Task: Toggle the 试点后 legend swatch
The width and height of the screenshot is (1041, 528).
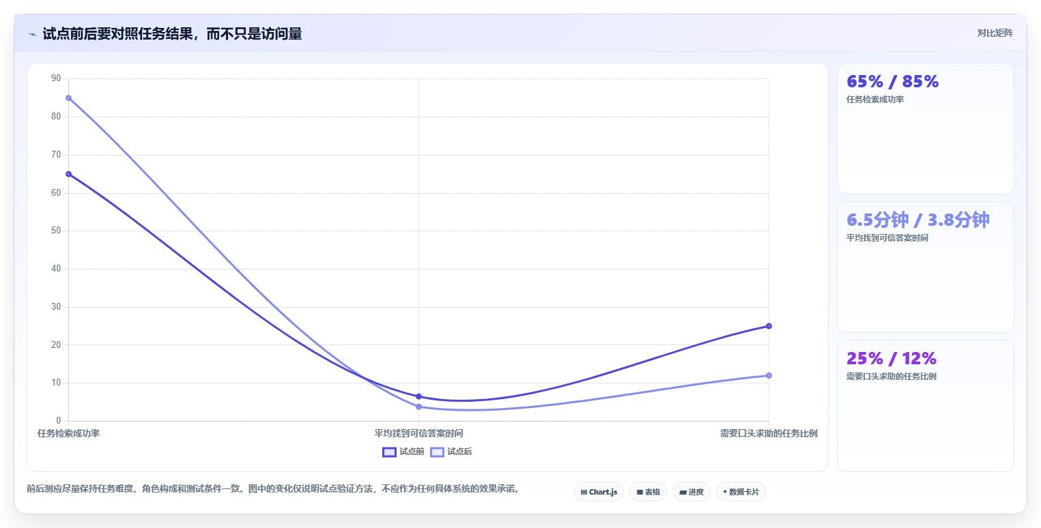Action: coord(437,452)
